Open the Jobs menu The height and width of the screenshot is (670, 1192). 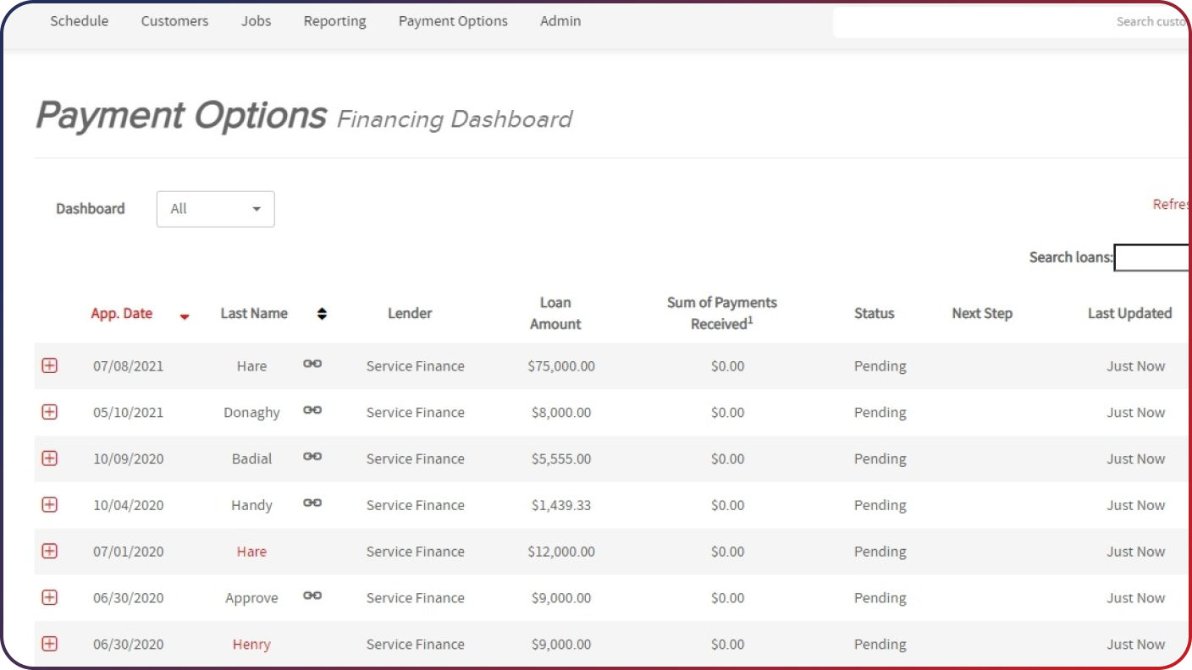tap(256, 21)
